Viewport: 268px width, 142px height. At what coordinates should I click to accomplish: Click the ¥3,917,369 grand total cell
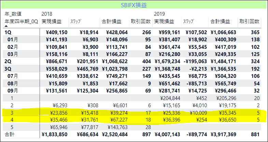click(223, 134)
